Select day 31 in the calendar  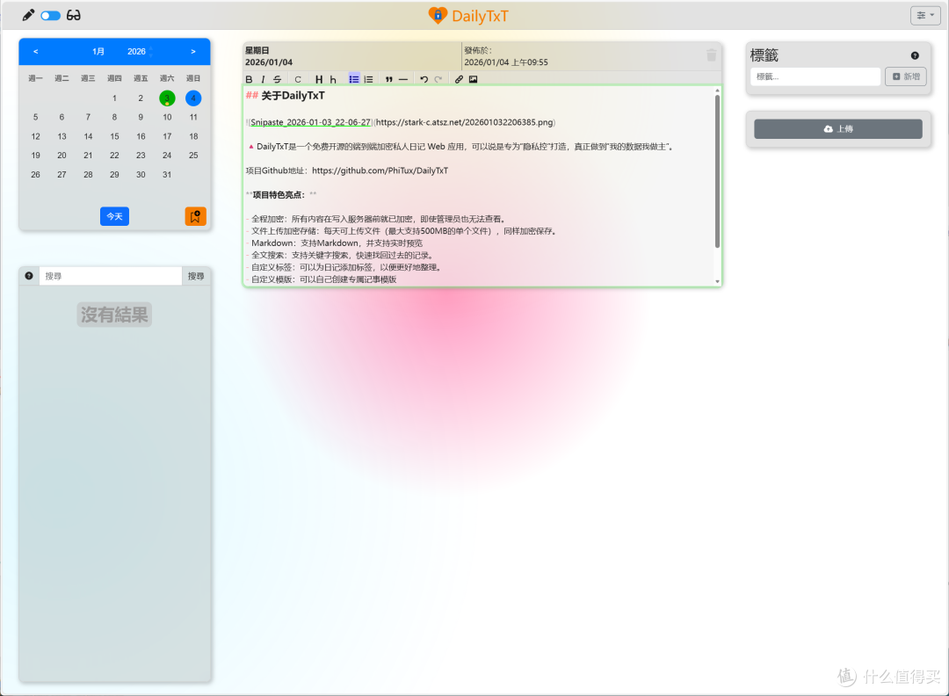pyautogui.click(x=167, y=174)
